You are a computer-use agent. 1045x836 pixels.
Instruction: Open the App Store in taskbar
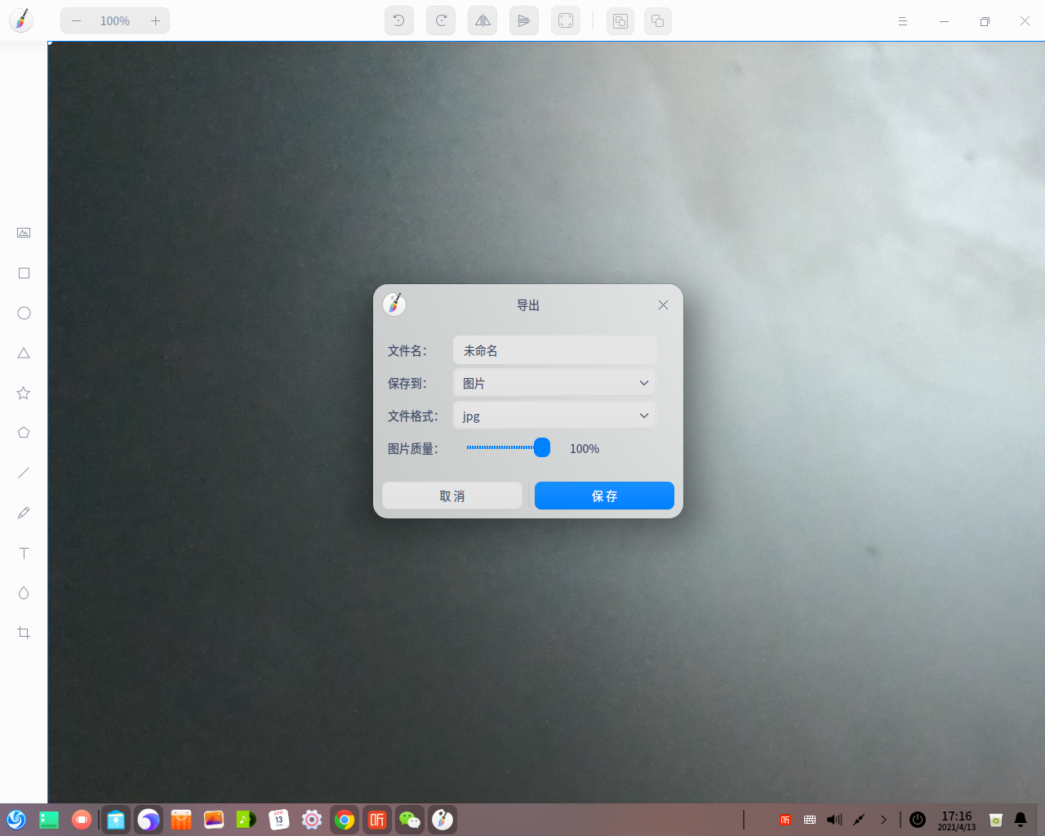point(181,820)
